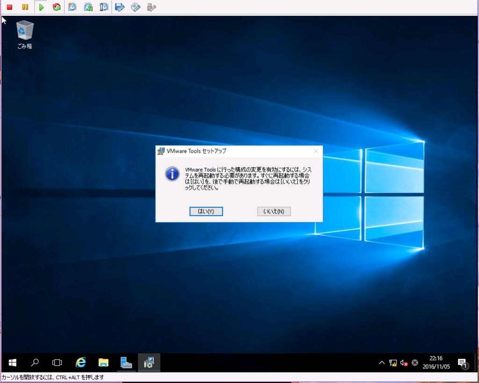Image resolution: width=479 pixels, height=383 pixels.
Task: Click the muted volume tray icon
Action: point(404,363)
